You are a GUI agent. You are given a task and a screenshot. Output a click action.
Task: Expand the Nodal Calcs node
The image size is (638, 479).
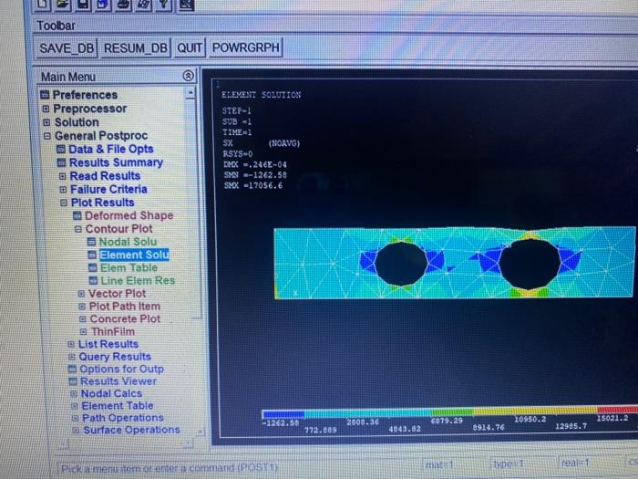pos(74,394)
